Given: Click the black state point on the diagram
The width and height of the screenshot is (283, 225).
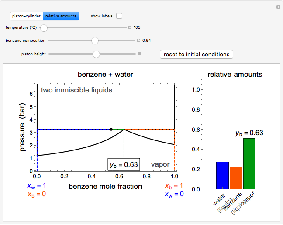Looking at the screenshot, I should (x=111, y=129).
